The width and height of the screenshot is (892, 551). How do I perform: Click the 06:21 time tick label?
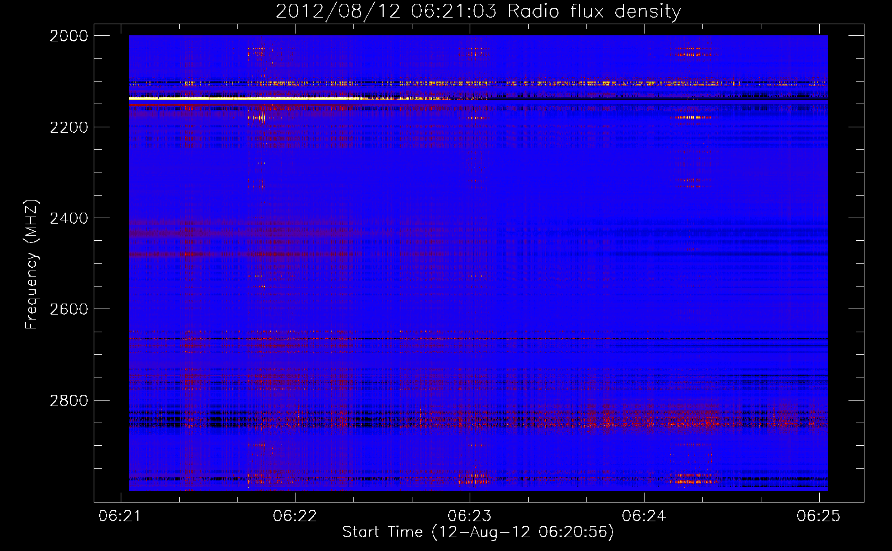pos(121,516)
